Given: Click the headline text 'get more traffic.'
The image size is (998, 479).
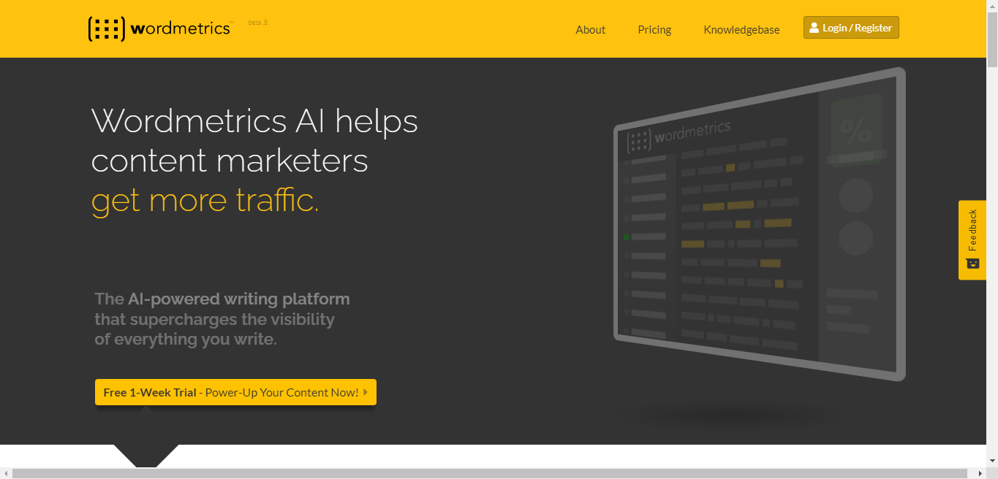Looking at the screenshot, I should 205,201.
